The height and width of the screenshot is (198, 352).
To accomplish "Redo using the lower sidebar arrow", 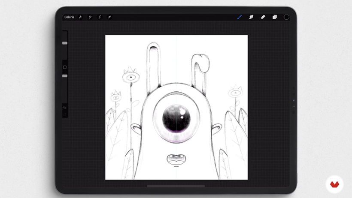I will tap(65, 114).
